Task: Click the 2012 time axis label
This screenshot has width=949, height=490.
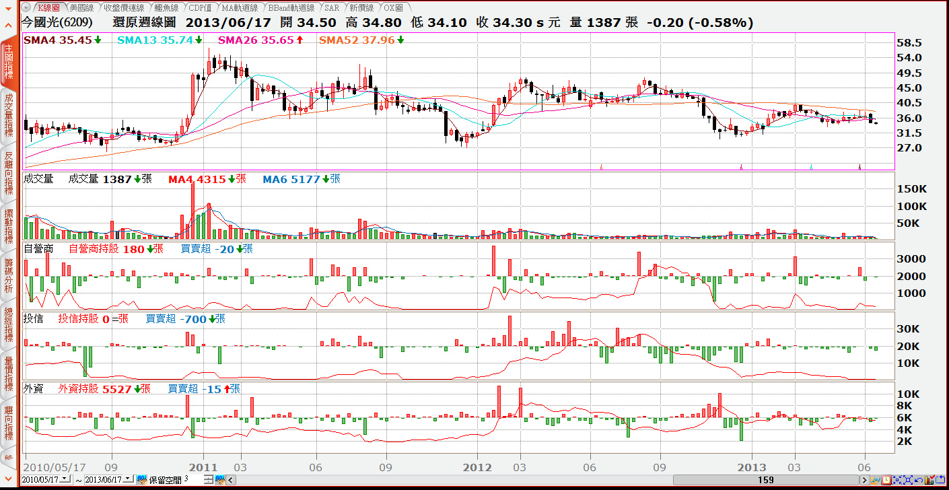Action: pos(479,466)
